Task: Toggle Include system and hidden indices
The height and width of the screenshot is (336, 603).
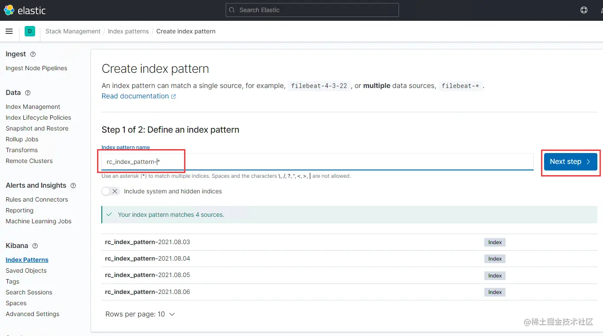Action: 110,191
